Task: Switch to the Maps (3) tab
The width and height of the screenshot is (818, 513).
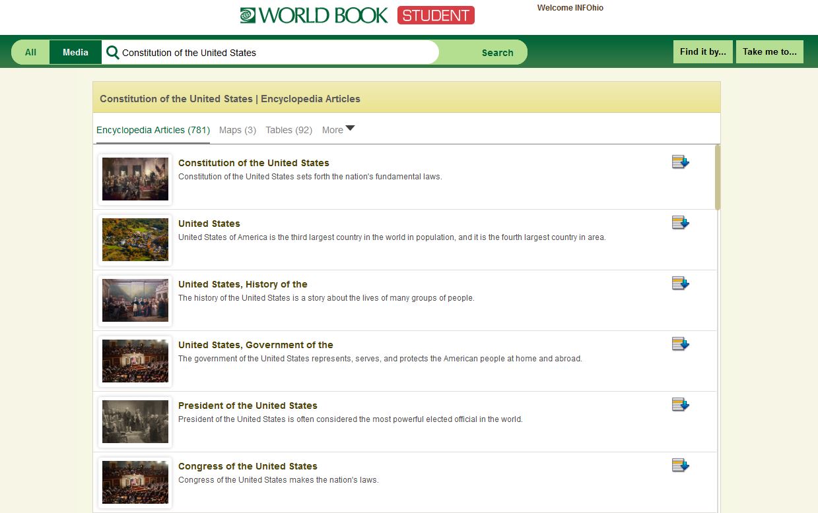Action: click(238, 130)
